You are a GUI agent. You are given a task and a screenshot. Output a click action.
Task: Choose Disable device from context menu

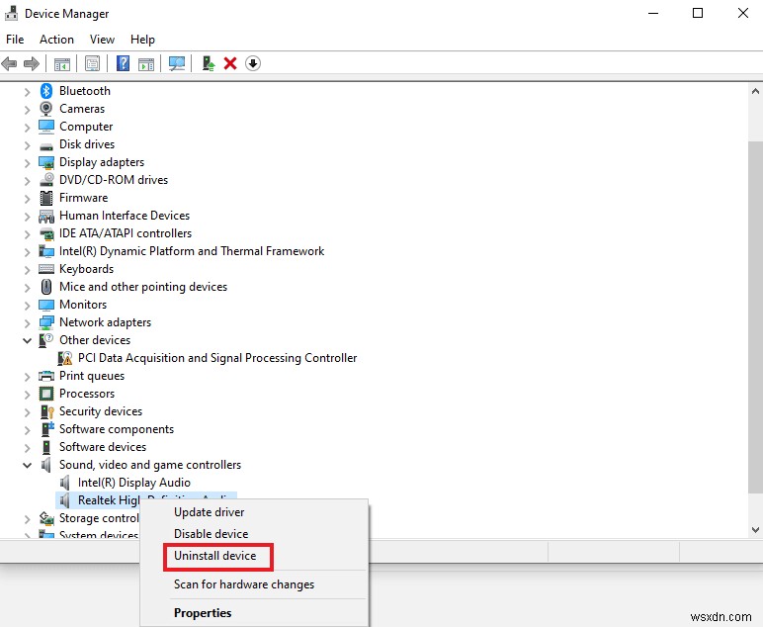pos(212,533)
